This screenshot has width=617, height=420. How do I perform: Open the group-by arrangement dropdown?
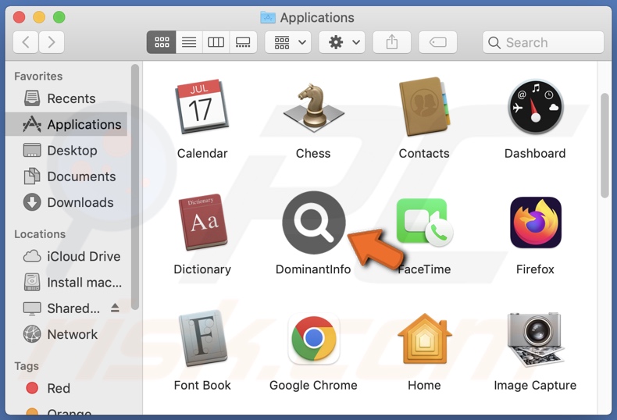[288, 42]
